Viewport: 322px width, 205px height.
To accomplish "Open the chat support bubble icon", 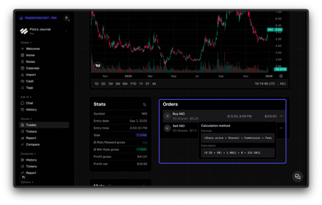I will coord(297,176).
